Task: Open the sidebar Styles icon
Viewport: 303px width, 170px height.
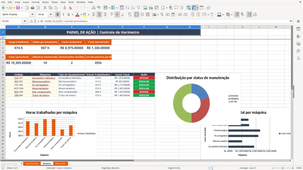Action: (298, 36)
